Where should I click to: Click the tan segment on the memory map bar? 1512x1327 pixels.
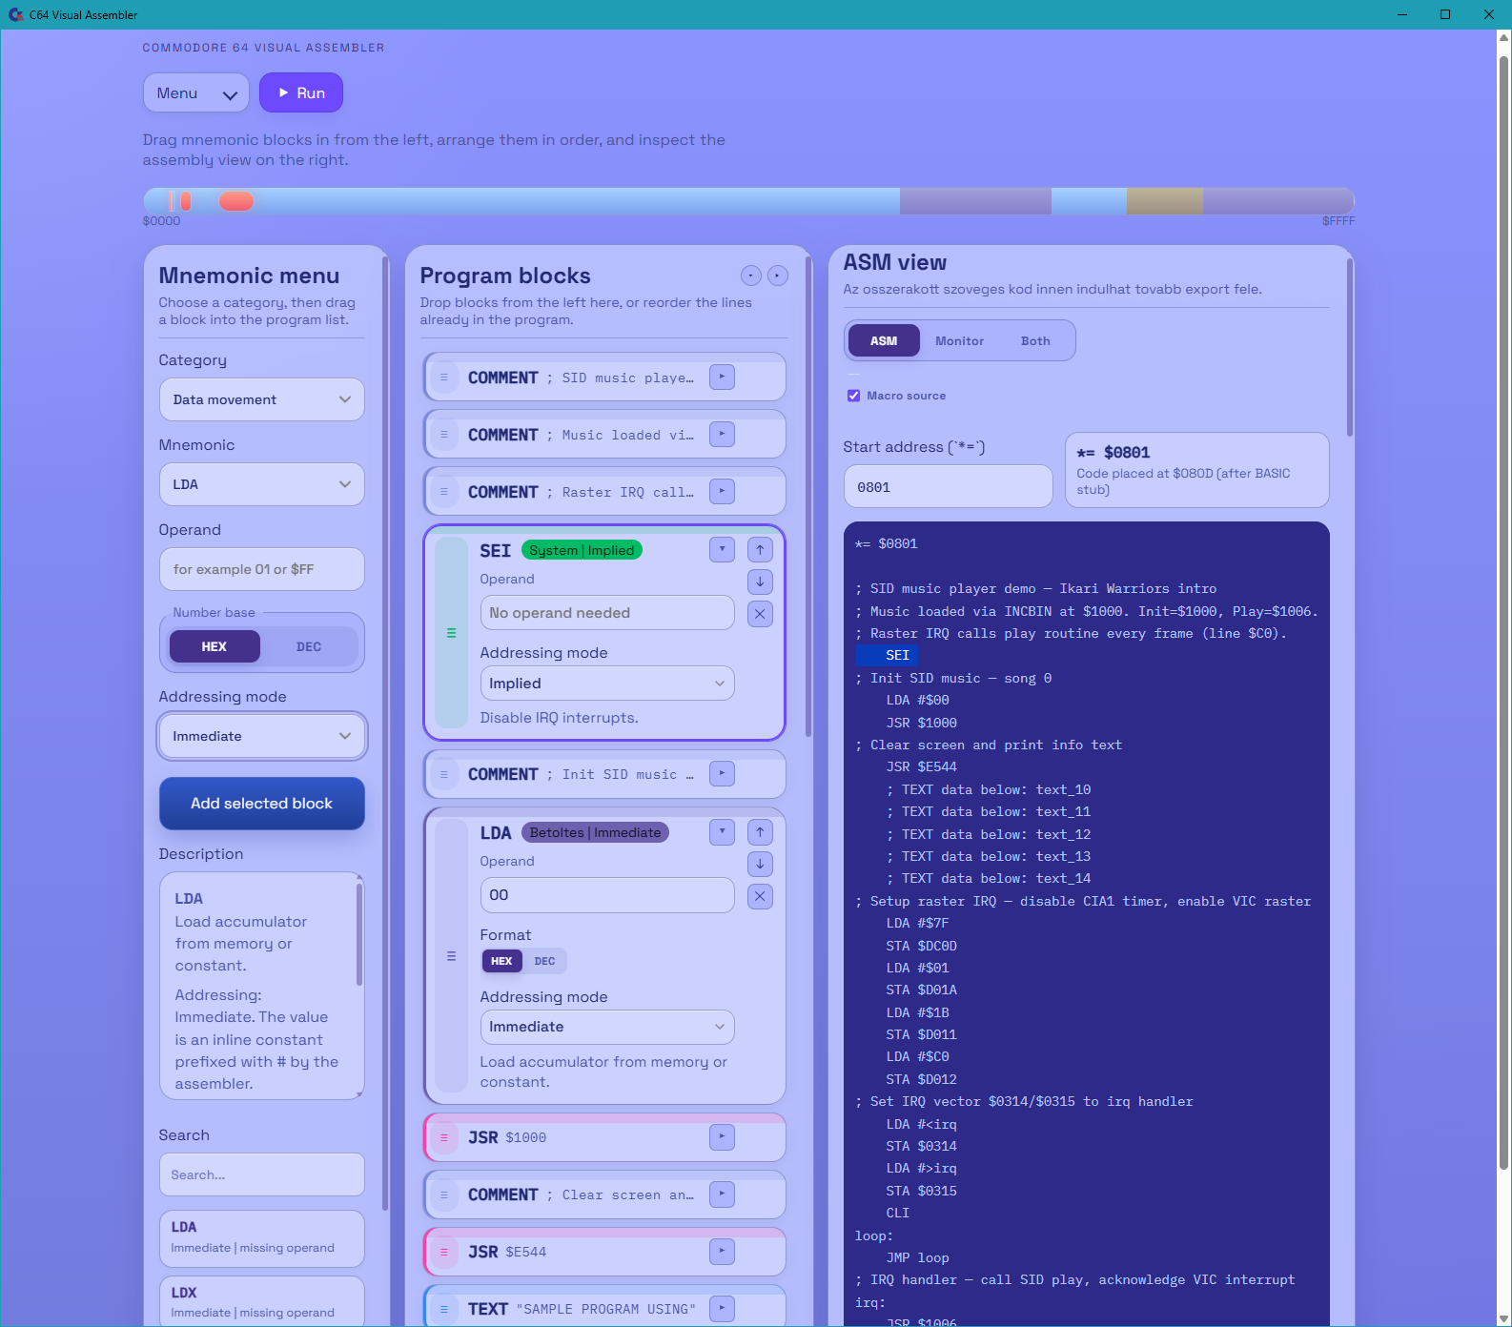click(x=1165, y=201)
